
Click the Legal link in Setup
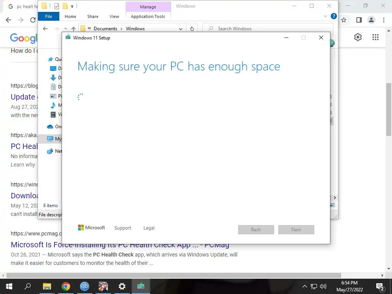click(149, 228)
